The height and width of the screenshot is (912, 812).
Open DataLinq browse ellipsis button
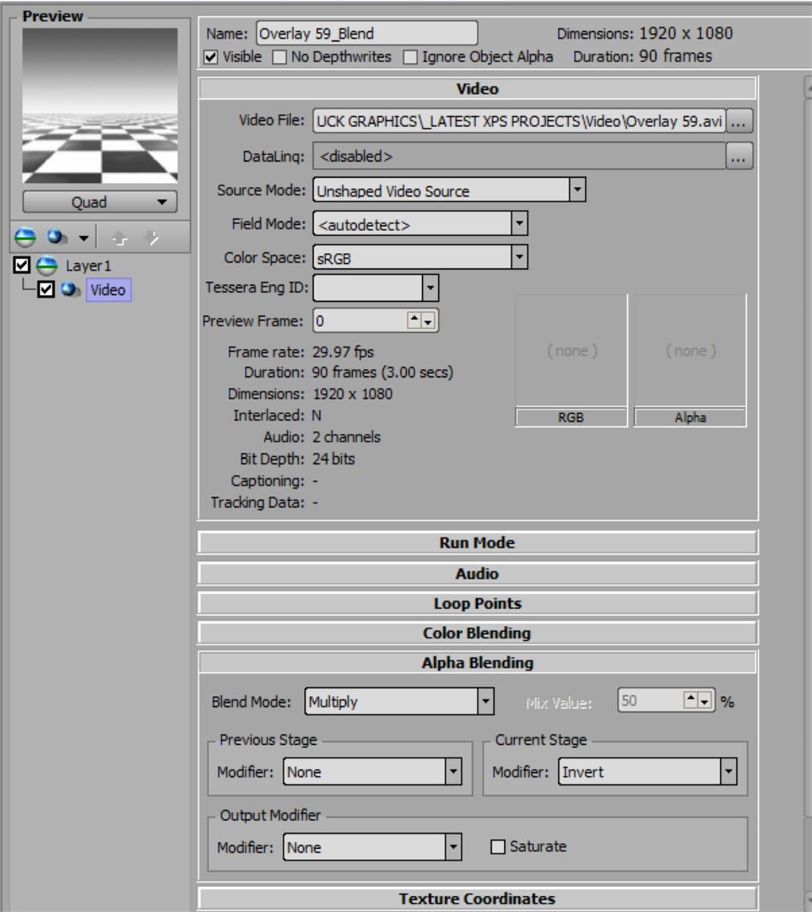click(x=739, y=157)
